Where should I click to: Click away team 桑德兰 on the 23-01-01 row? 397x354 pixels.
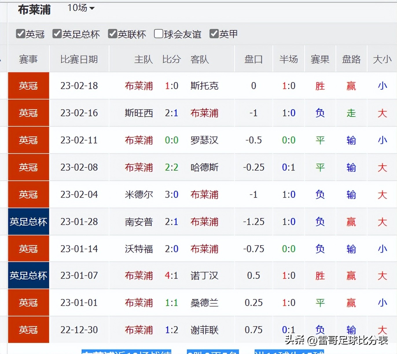tap(204, 303)
